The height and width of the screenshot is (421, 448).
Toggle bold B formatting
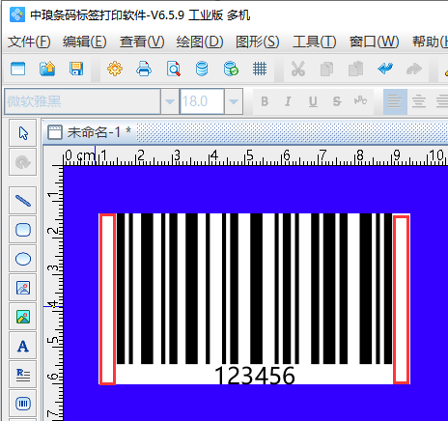point(265,101)
